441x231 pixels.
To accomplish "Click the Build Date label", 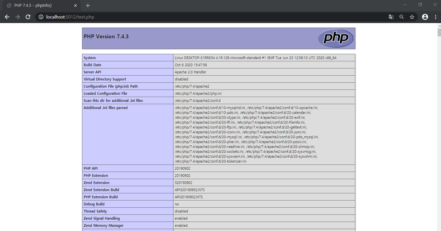I will [92, 65].
